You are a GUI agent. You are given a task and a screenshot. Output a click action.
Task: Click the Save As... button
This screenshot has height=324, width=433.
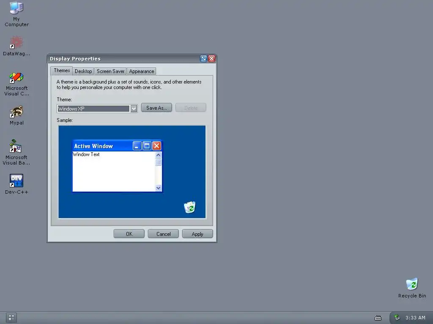pyautogui.click(x=156, y=108)
